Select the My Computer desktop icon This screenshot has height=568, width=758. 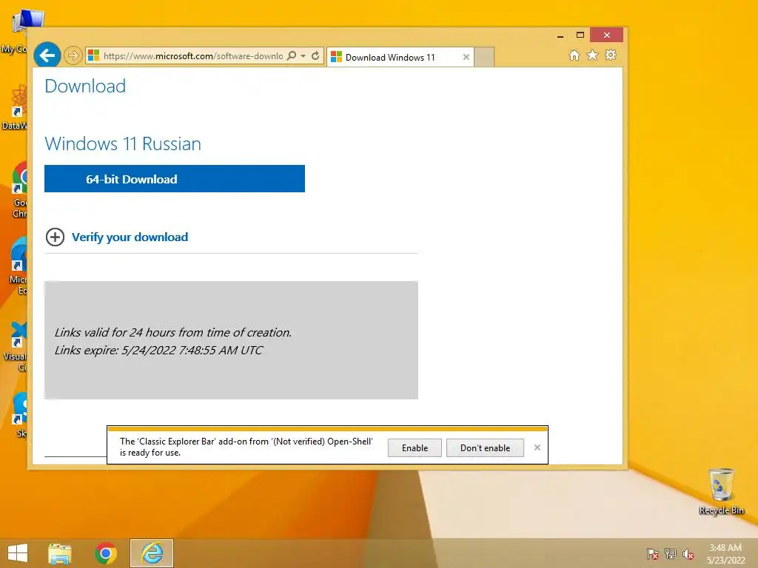tap(19, 31)
